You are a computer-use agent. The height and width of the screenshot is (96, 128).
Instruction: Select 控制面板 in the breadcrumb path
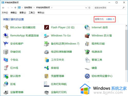pyautogui.click(x=28, y=8)
